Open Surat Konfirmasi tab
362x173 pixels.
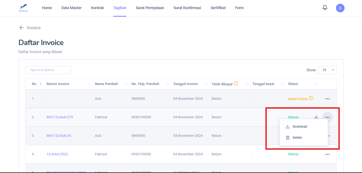187,8
